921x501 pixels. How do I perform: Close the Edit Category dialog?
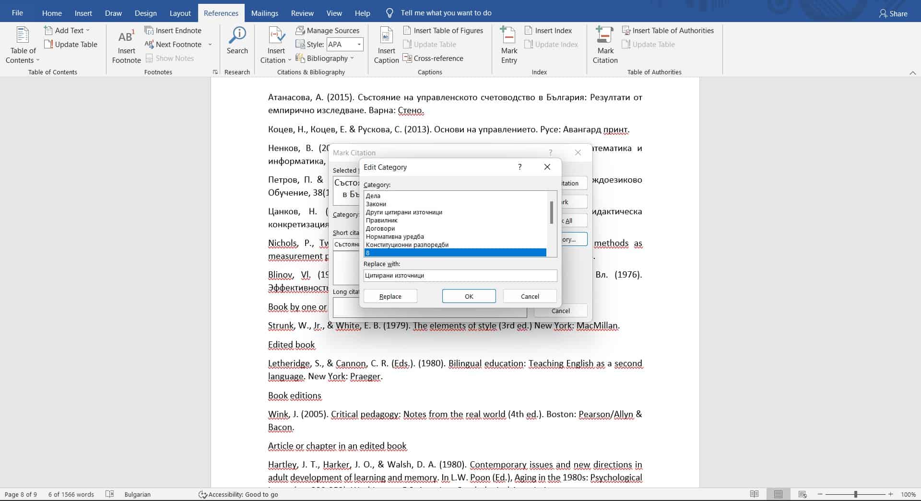click(547, 167)
